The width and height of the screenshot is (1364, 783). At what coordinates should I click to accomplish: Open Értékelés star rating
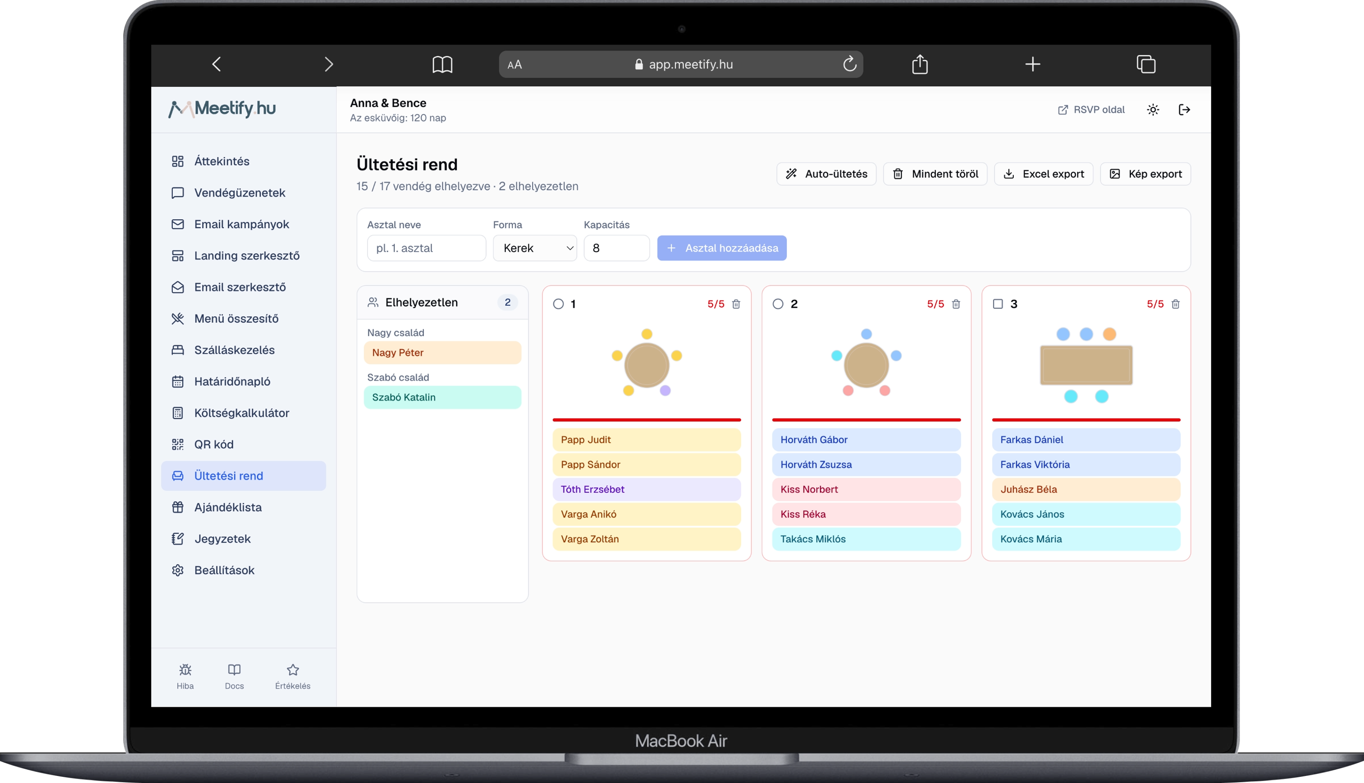293,676
